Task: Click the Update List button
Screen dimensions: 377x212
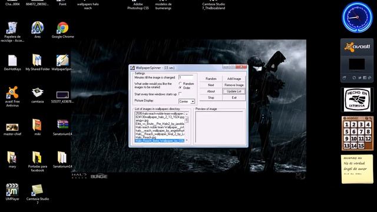Action: point(234,91)
